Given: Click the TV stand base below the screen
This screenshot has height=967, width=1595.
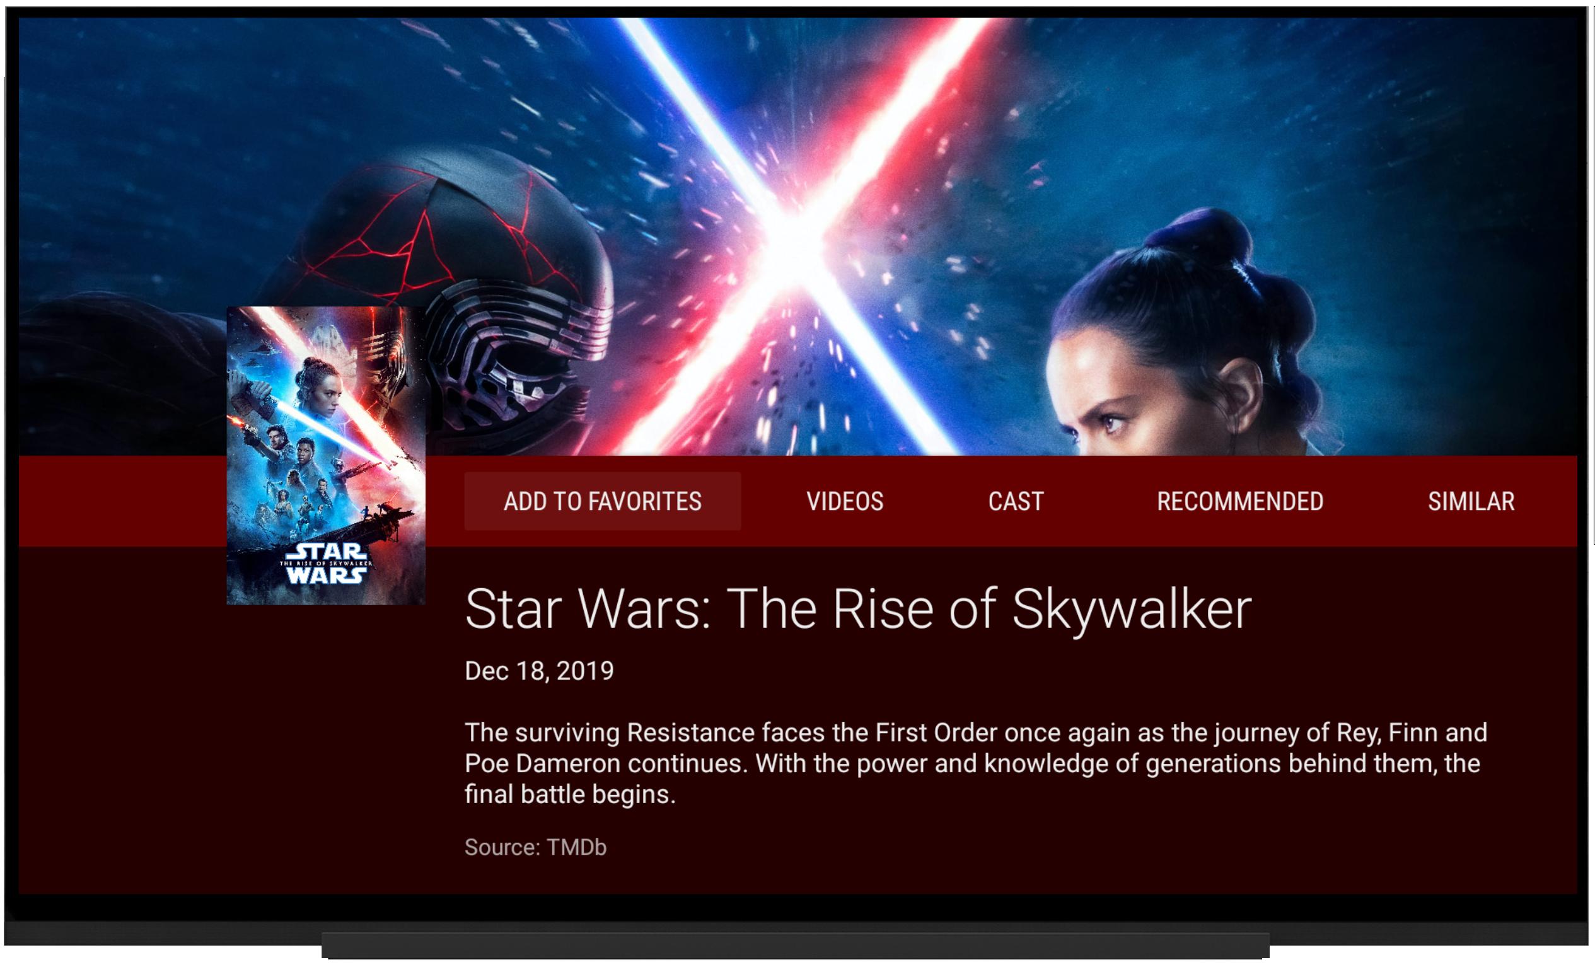Looking at the screenshot, I should (795, 945).
